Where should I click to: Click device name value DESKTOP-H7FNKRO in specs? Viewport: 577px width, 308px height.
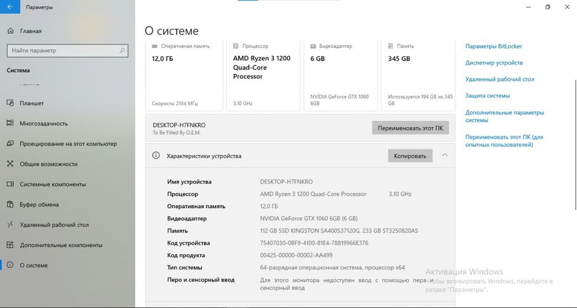286,182
